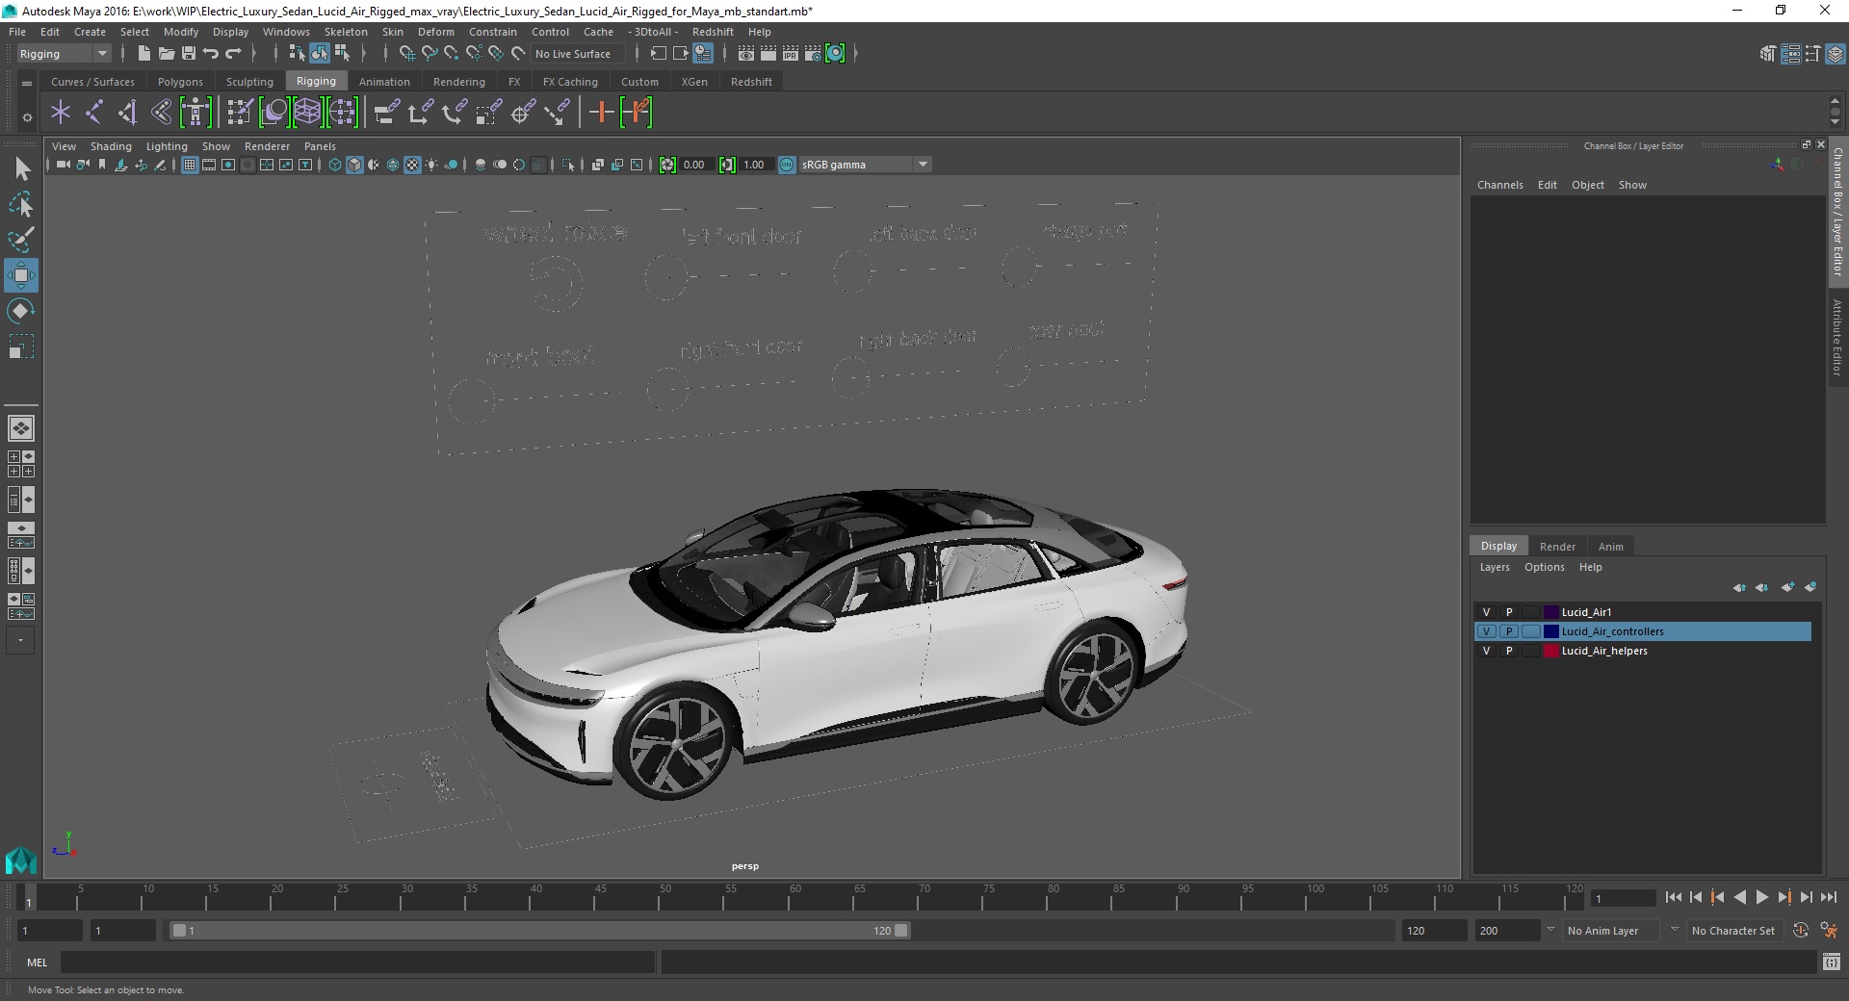This screenshot has width=1849, height=1001.
Task: Jump to start of playback range
Action: coord(1673,897)
